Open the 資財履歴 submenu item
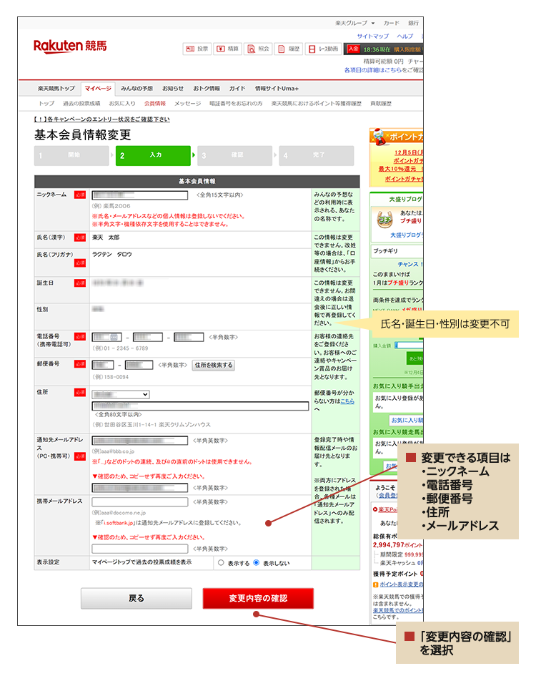 pyautogui.click(x=381, y=103)
